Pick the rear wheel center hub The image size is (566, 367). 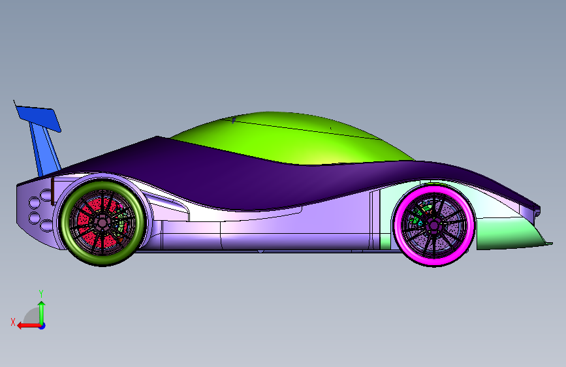coord(102,223)
